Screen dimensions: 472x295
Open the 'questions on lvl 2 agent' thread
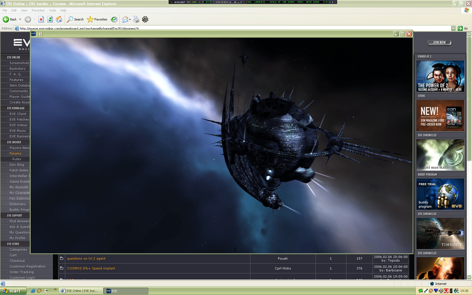(x=86, y=258)
